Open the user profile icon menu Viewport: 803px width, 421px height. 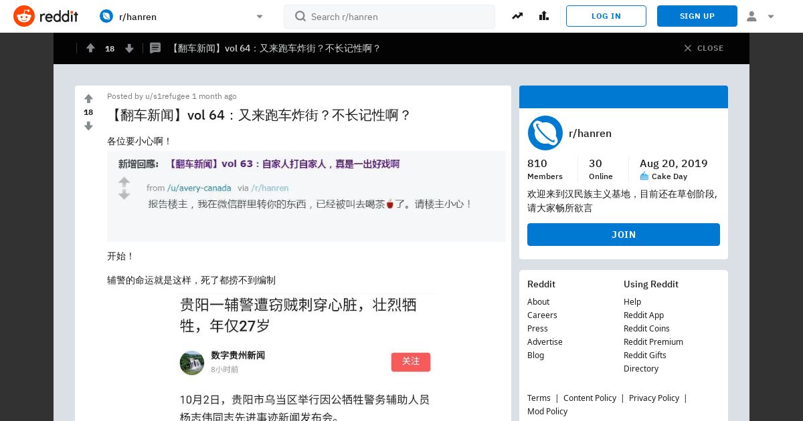[751, 16]
